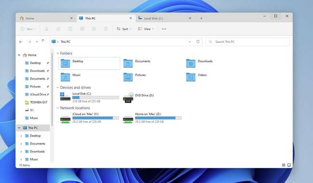Select Home on 'Mac' (Z:) network drive
The height and width of the screenshot is (183, 313).
point(152,118)
